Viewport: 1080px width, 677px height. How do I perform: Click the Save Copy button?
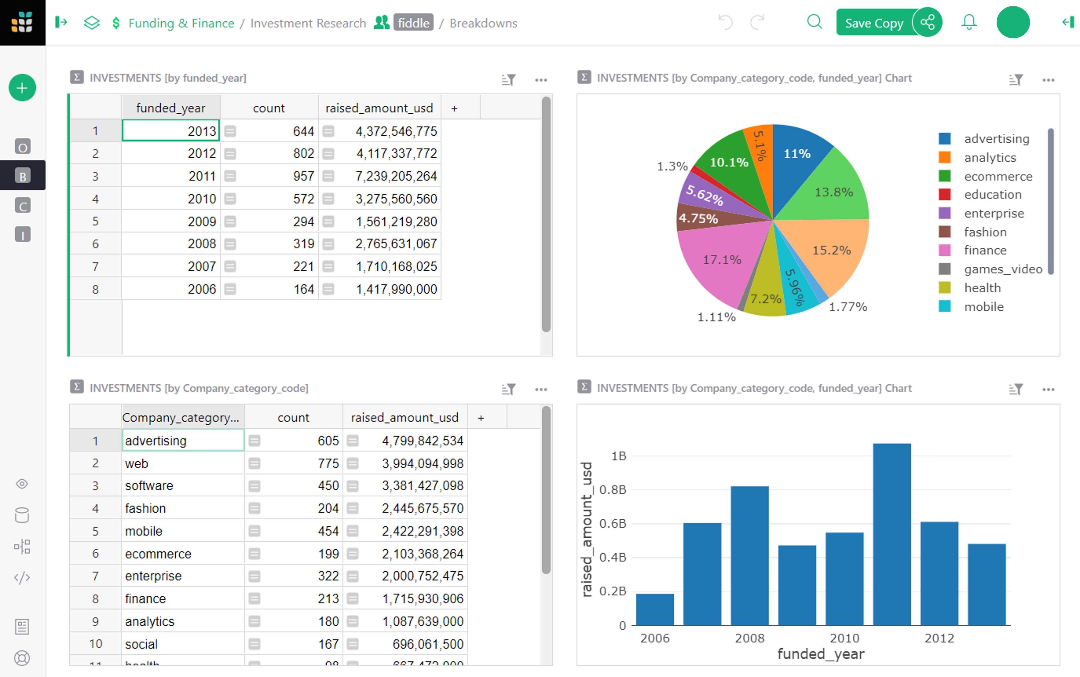pyautogui.click(x=874, y=23)
